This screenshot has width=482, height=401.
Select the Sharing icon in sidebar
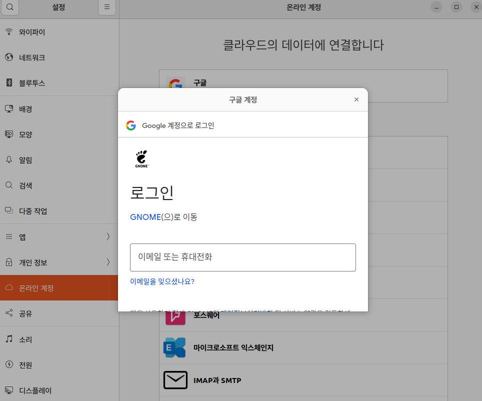click(x=9, y=313)
